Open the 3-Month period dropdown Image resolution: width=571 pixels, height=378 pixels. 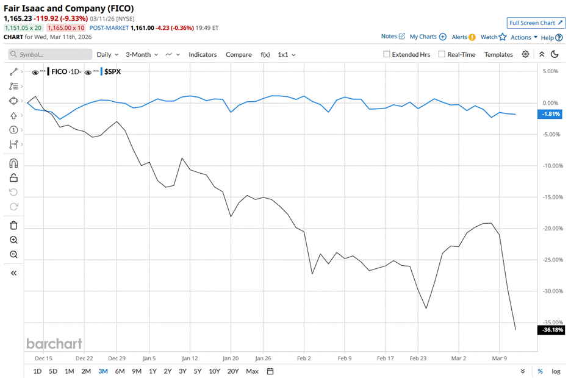[142, 55]
